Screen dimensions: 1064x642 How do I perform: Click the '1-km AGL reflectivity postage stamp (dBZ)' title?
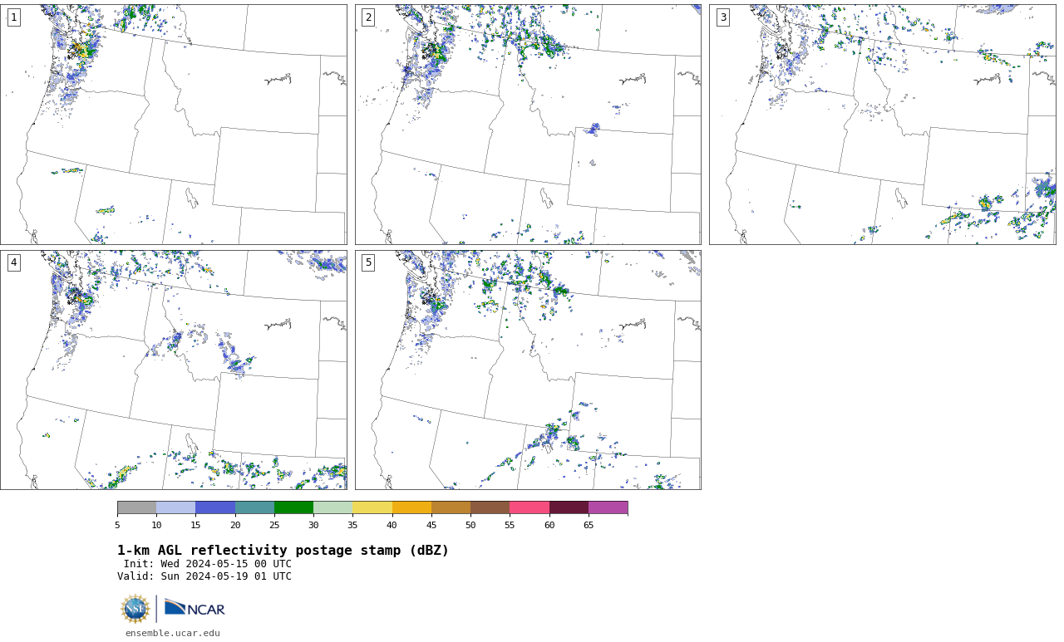(x=283, y=551)
